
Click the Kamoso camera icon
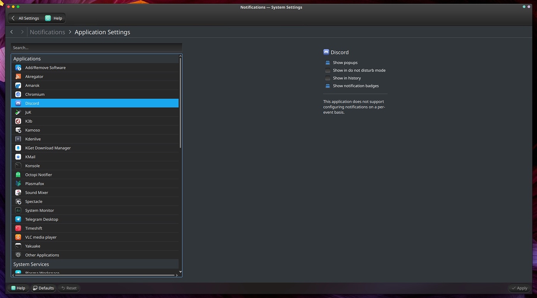(x=18, y=130)
